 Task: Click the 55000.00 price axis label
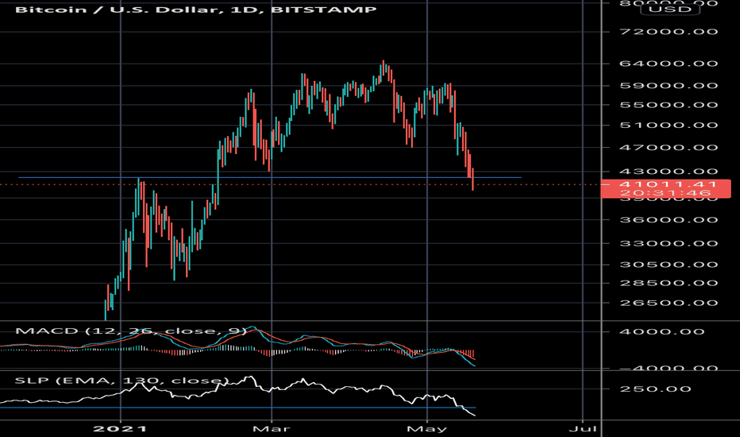tap(669, 105)
